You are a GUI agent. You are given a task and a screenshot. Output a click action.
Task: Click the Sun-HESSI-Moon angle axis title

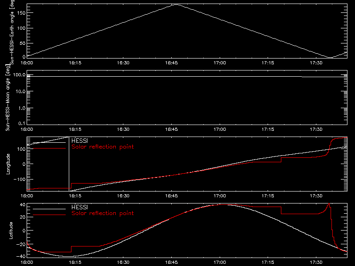coord(8,98)
